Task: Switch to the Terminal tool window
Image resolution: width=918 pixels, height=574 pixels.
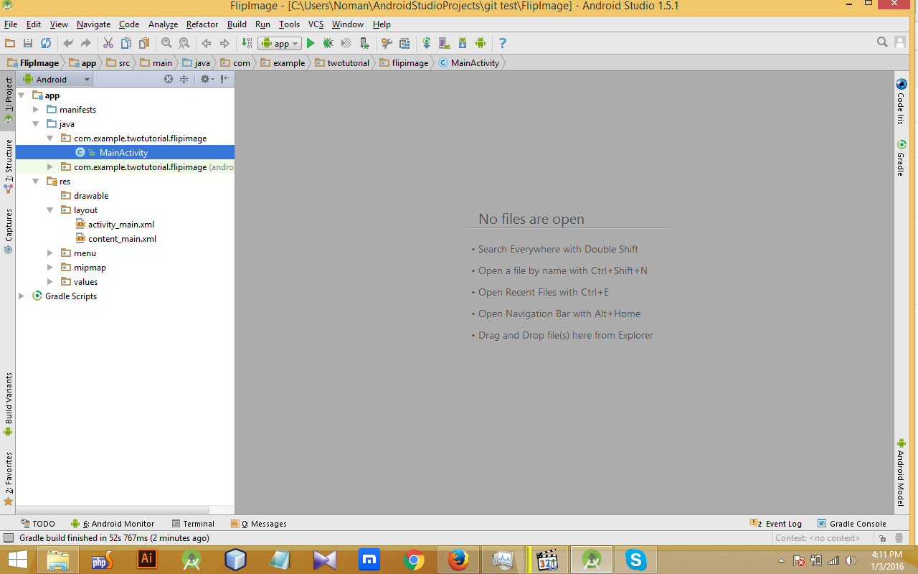Action: [193, 523]
